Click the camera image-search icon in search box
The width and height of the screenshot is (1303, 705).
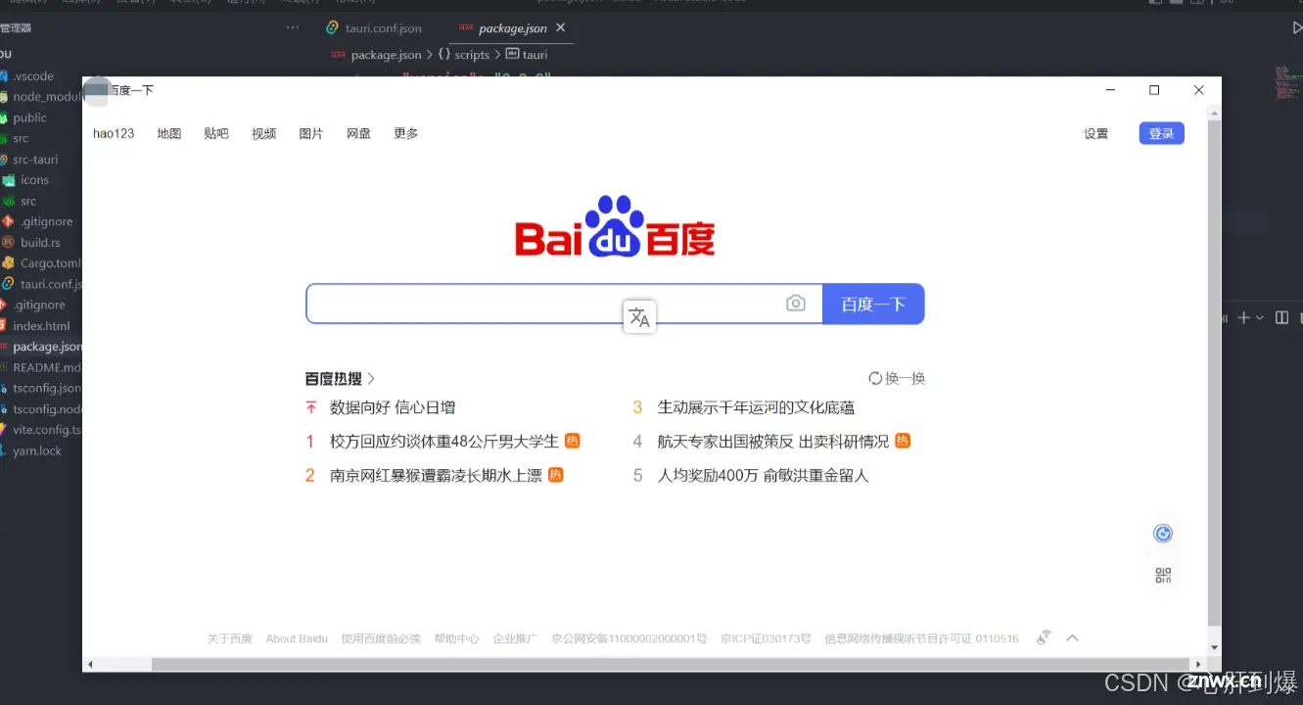pyautogui.click(x=796, y=304)
